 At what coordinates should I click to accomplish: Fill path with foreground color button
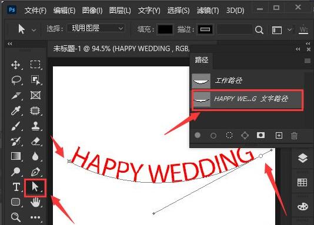198,135
